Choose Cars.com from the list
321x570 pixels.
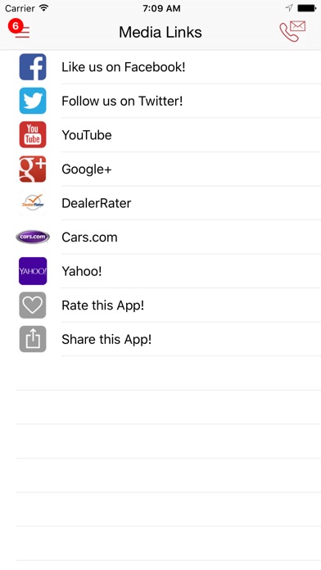pos(160,237)
